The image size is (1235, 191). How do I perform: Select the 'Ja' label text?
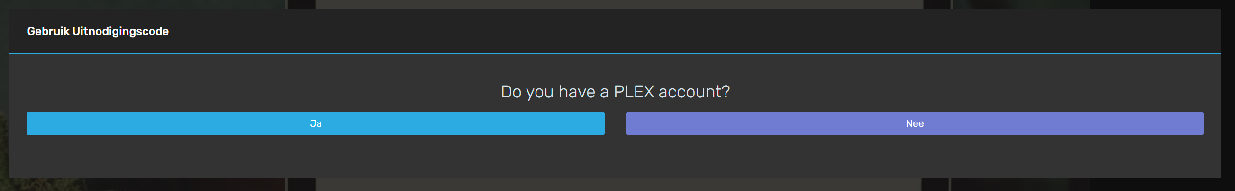[316, 123]
